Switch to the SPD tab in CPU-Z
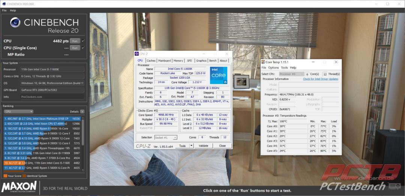 click(189, 61)
